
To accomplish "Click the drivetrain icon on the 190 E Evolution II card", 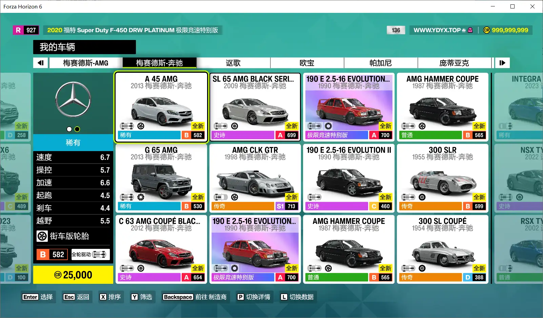I will pos(315,197).
